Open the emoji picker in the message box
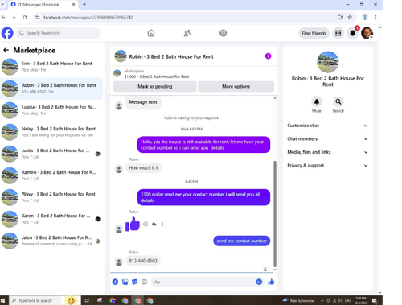Screen dimensions: 402x305 259,282
